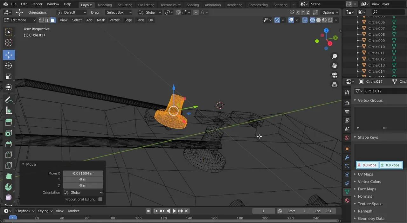
Task: Open the Edit Mode dropdown
Action: coord(20,20)
